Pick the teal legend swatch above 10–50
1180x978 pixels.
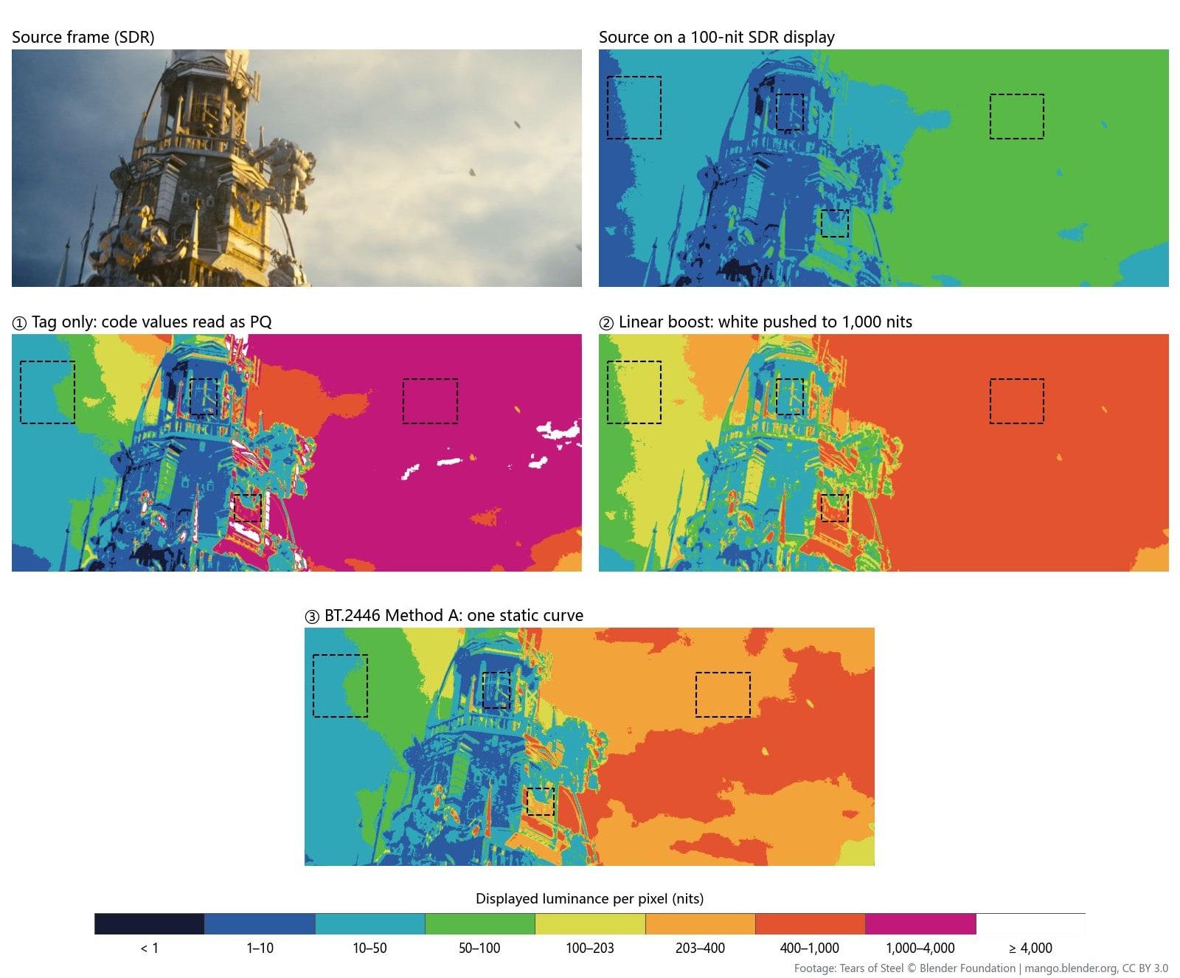(369, 924)
